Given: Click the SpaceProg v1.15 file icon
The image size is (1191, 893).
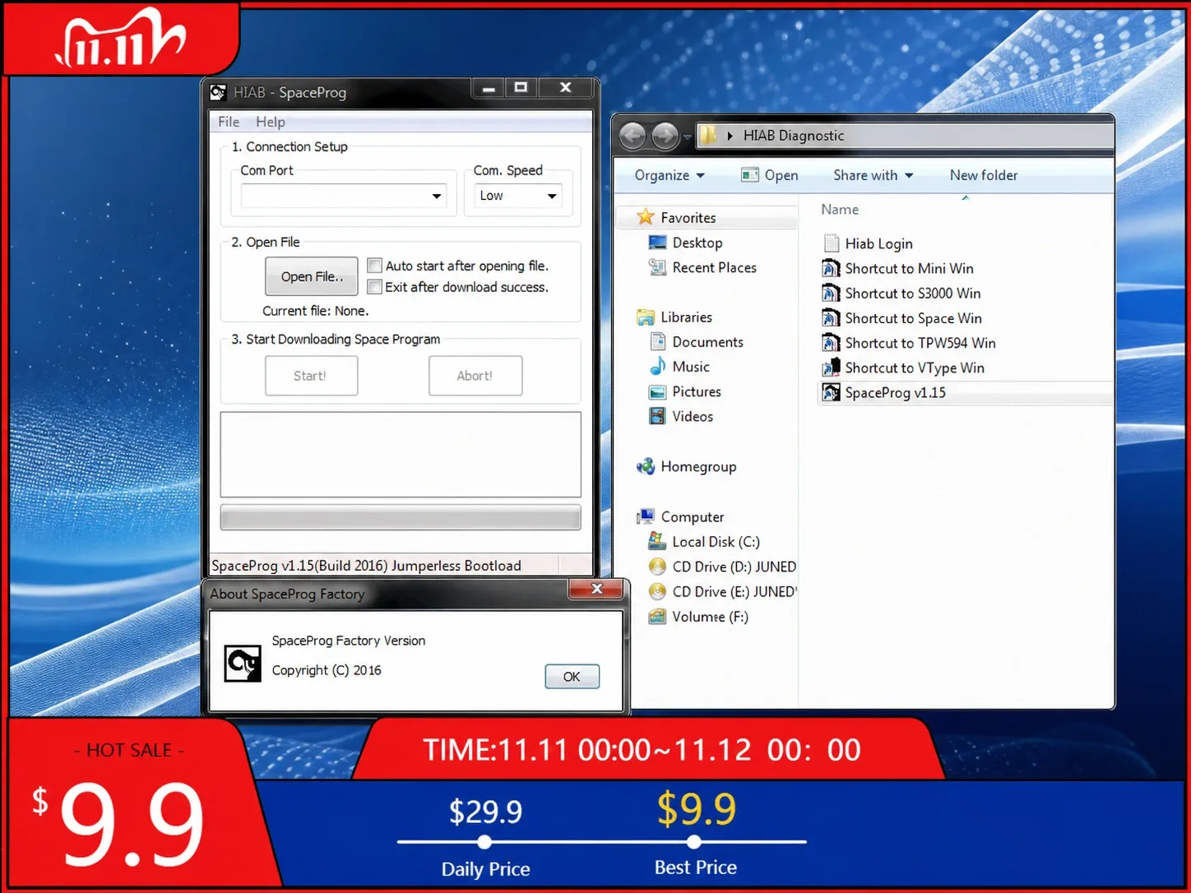Looking at the screenshot, I should pos(831,392).
